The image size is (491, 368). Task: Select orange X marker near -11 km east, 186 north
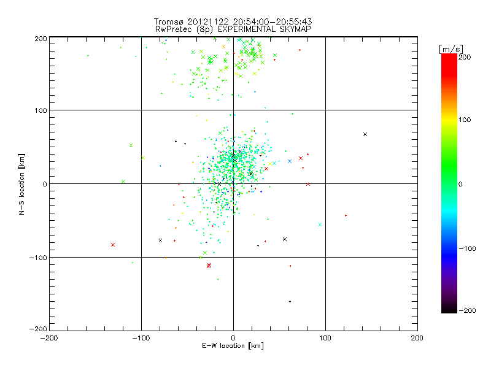click(223, 47)
